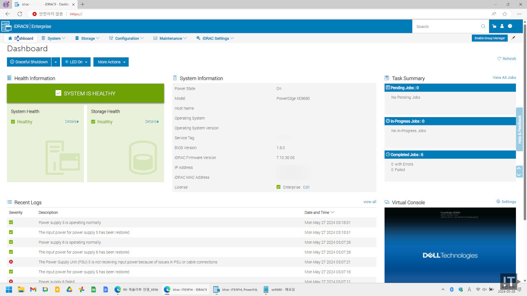Open the user profile icon
This screenshot has width=527, height=296.
[x=502, y=26]
